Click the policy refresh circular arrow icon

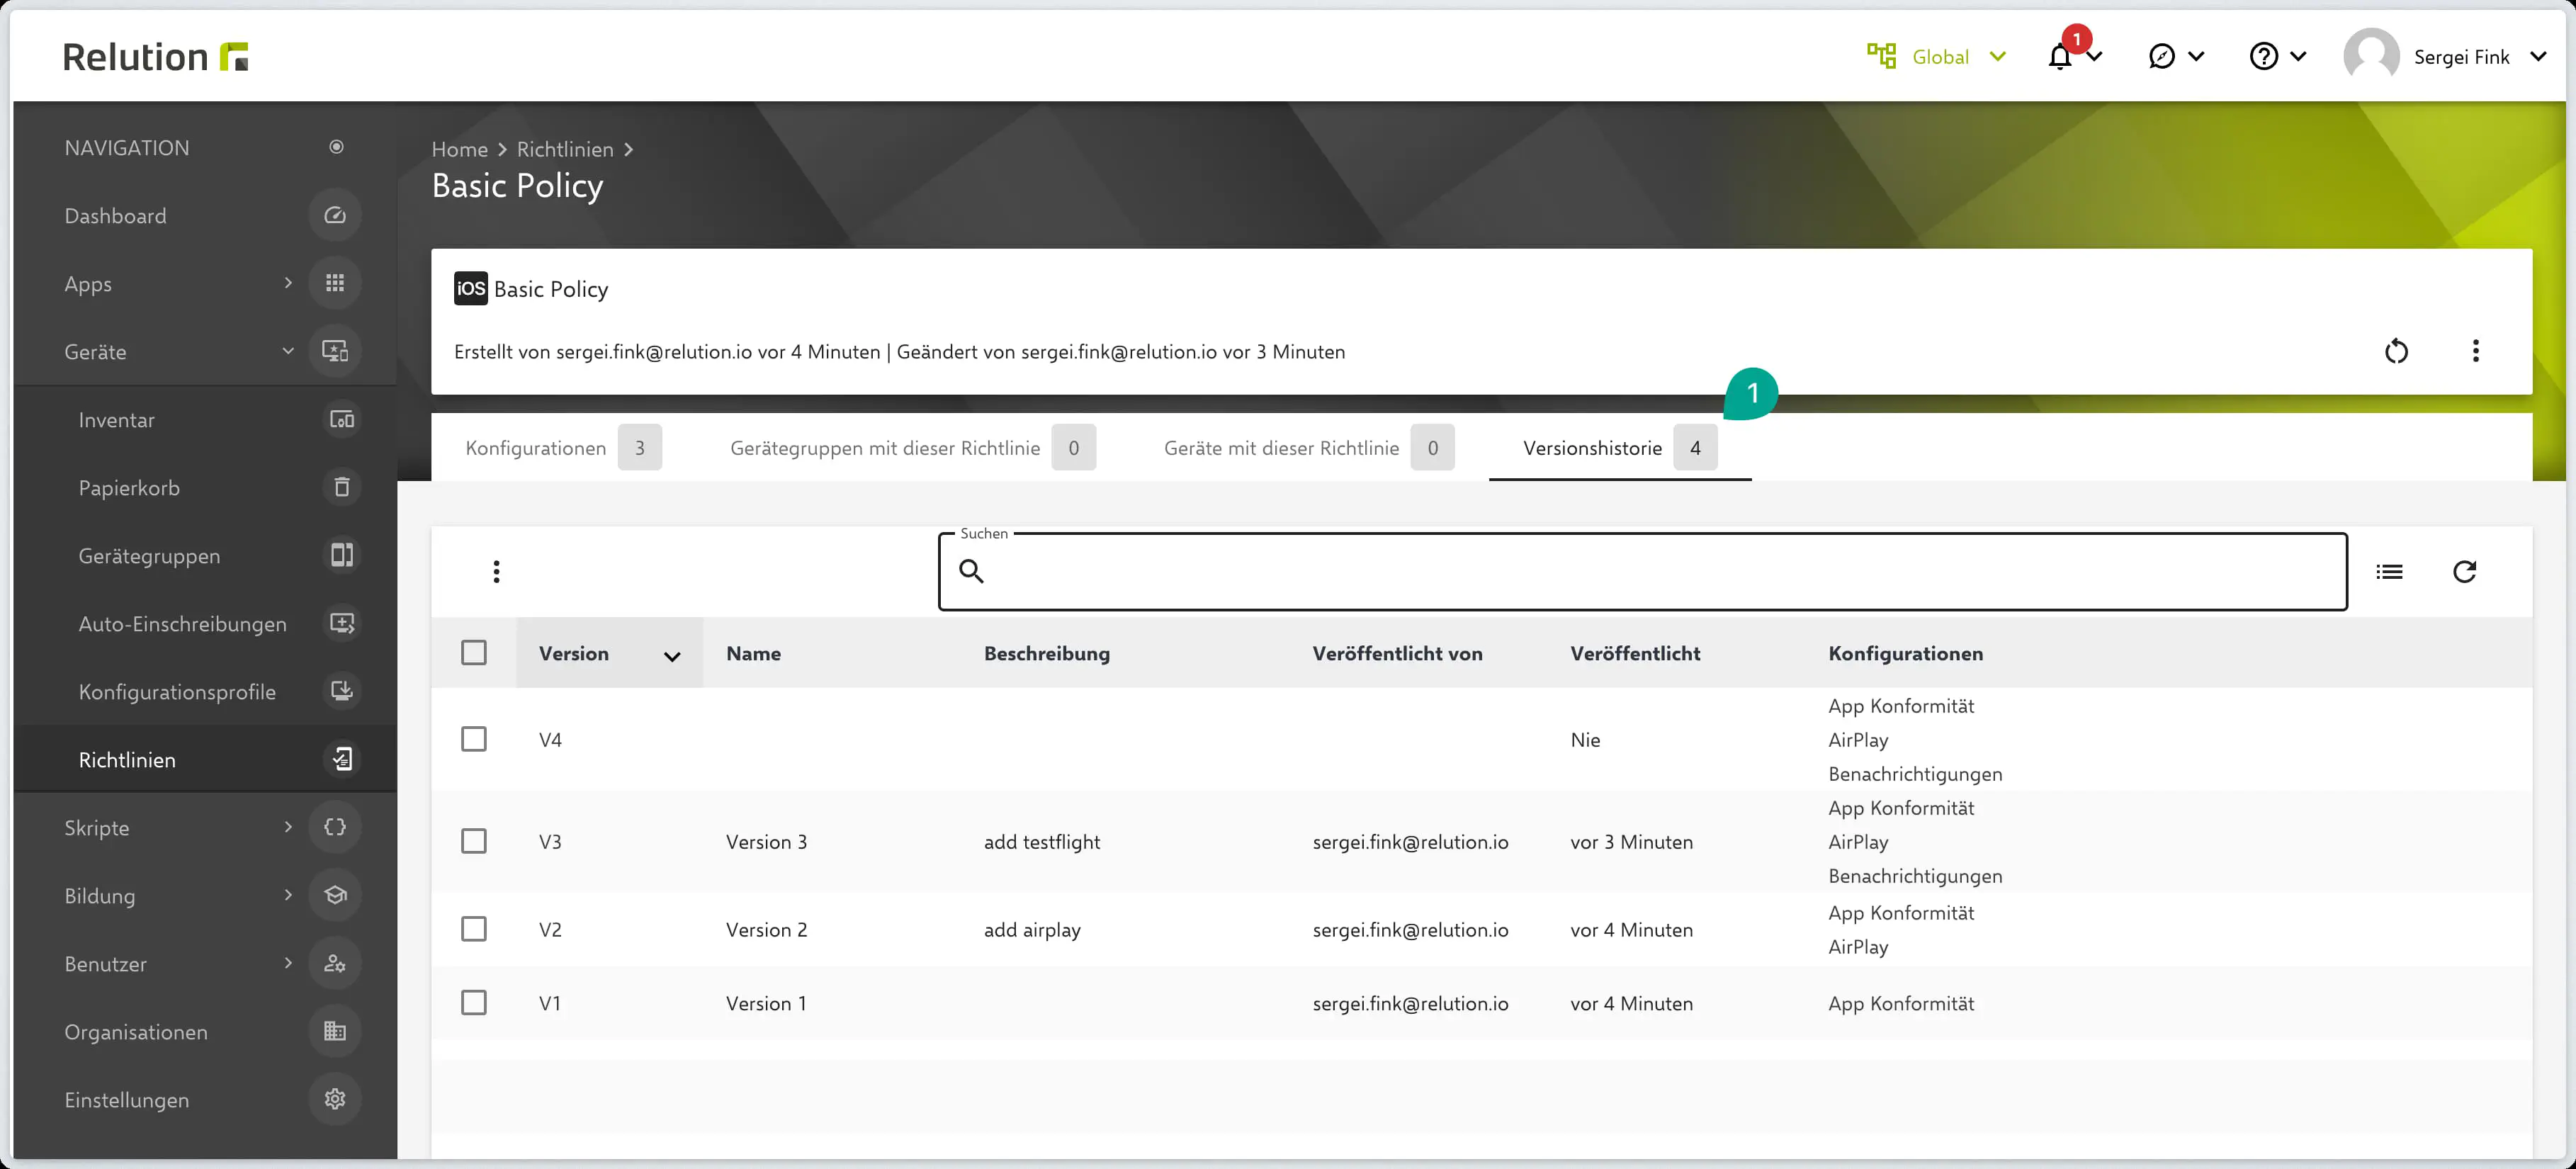point(2396,351)
